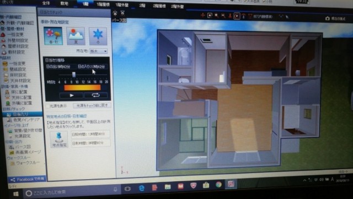Click the second icon above パース図 label

122,13
